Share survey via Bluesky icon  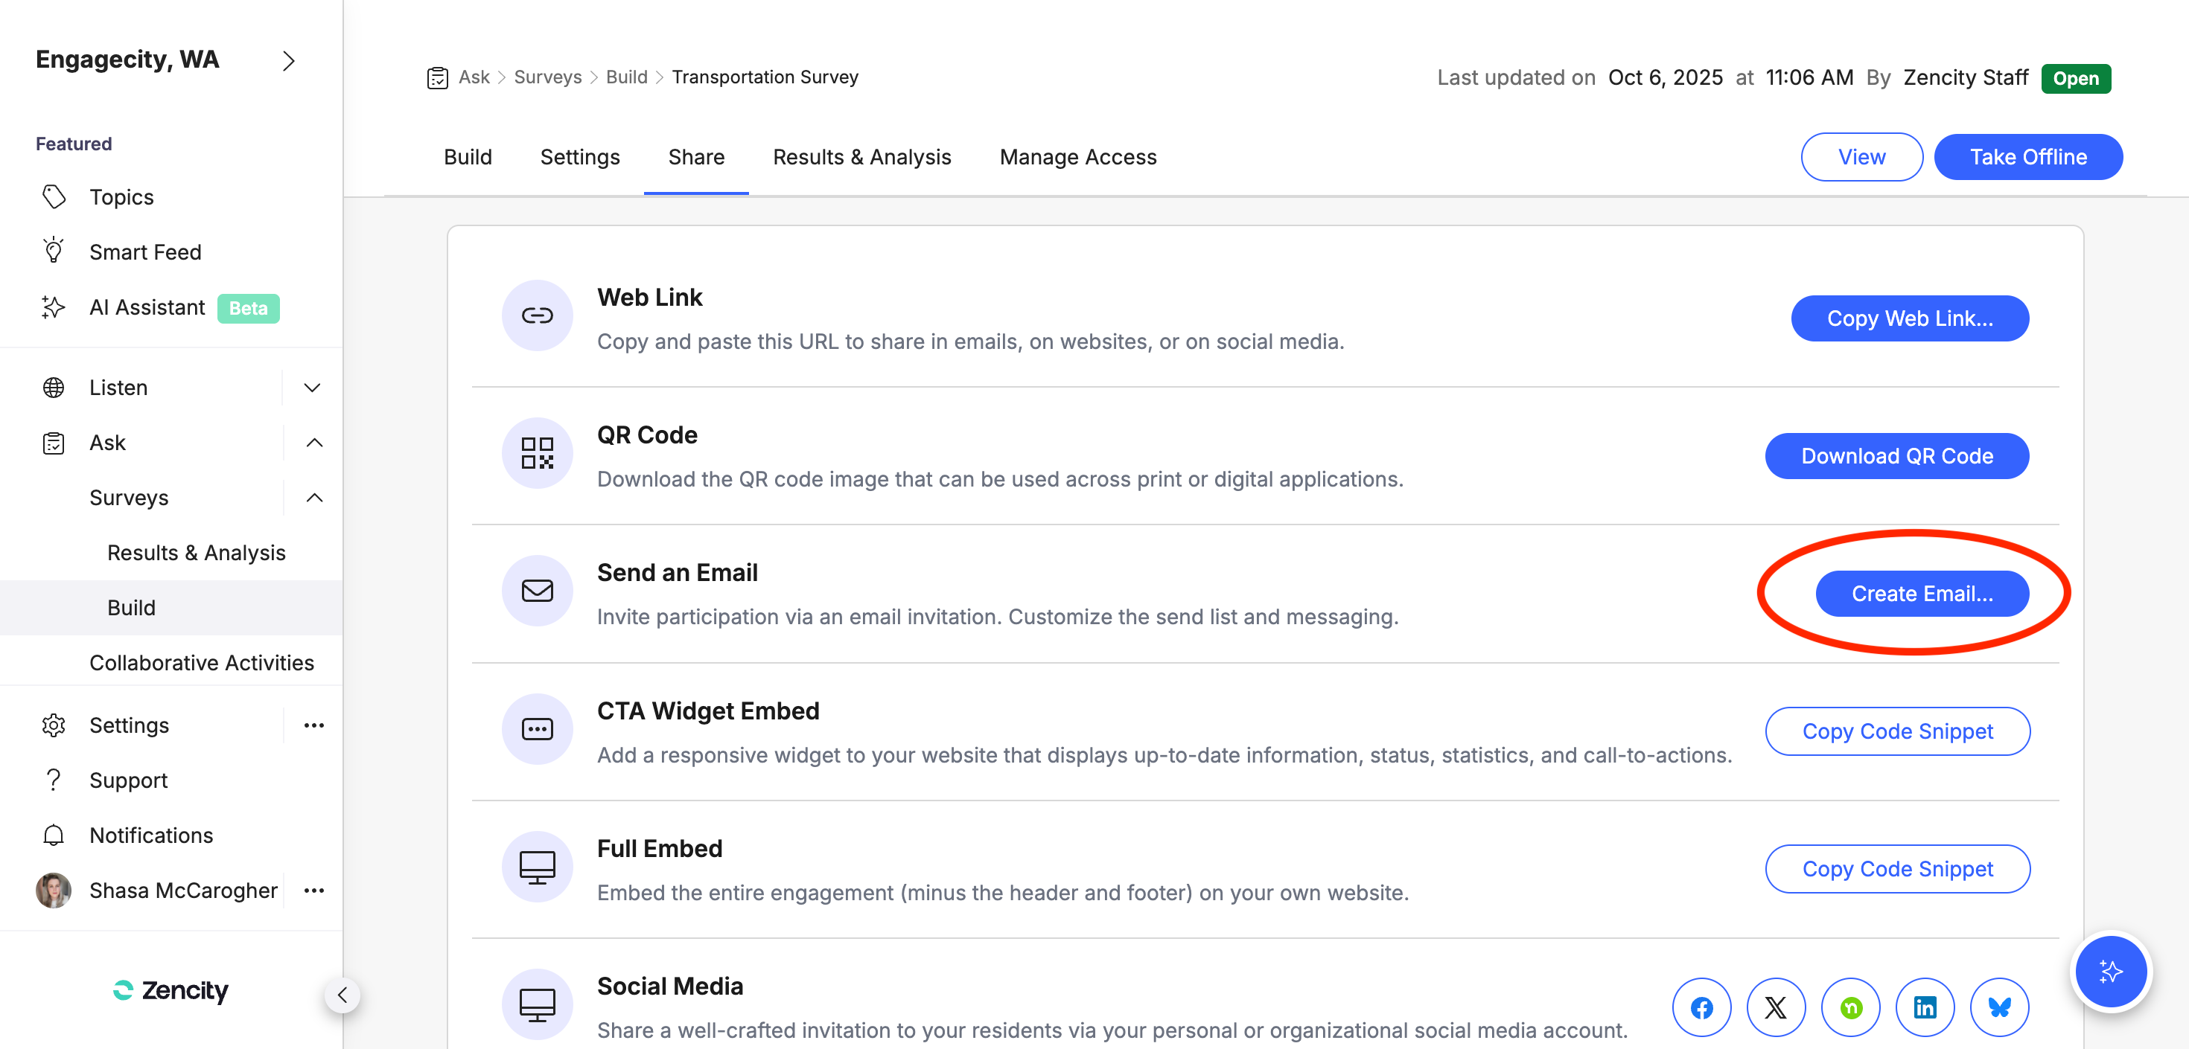(1998, 1007)
